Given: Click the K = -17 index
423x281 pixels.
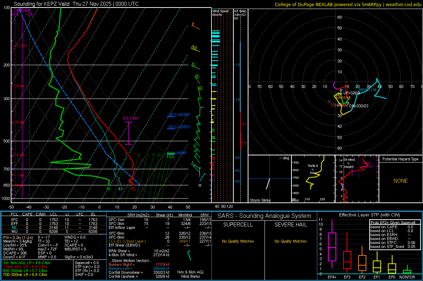Looking at the screenshot, I should tap(44, 237).
